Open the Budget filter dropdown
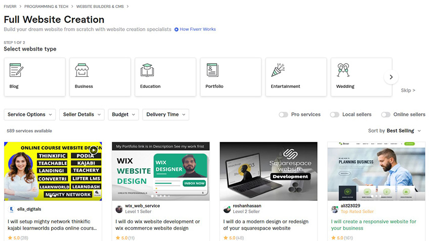The height and width of the screenshot is (241, 430). [x=123, y=115]
